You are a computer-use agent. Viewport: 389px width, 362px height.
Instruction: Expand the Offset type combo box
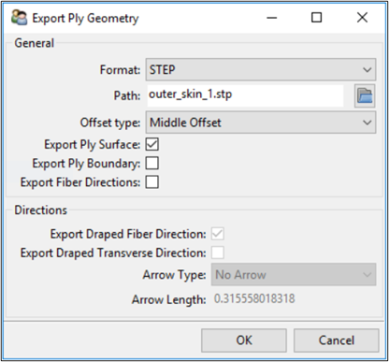(261, 123)
